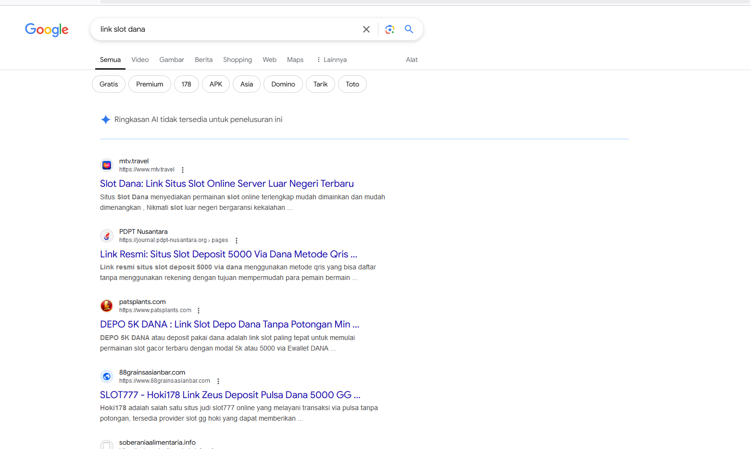
Task: Click the 88grainsasianbar.com globe favicon
Action: 107,376
